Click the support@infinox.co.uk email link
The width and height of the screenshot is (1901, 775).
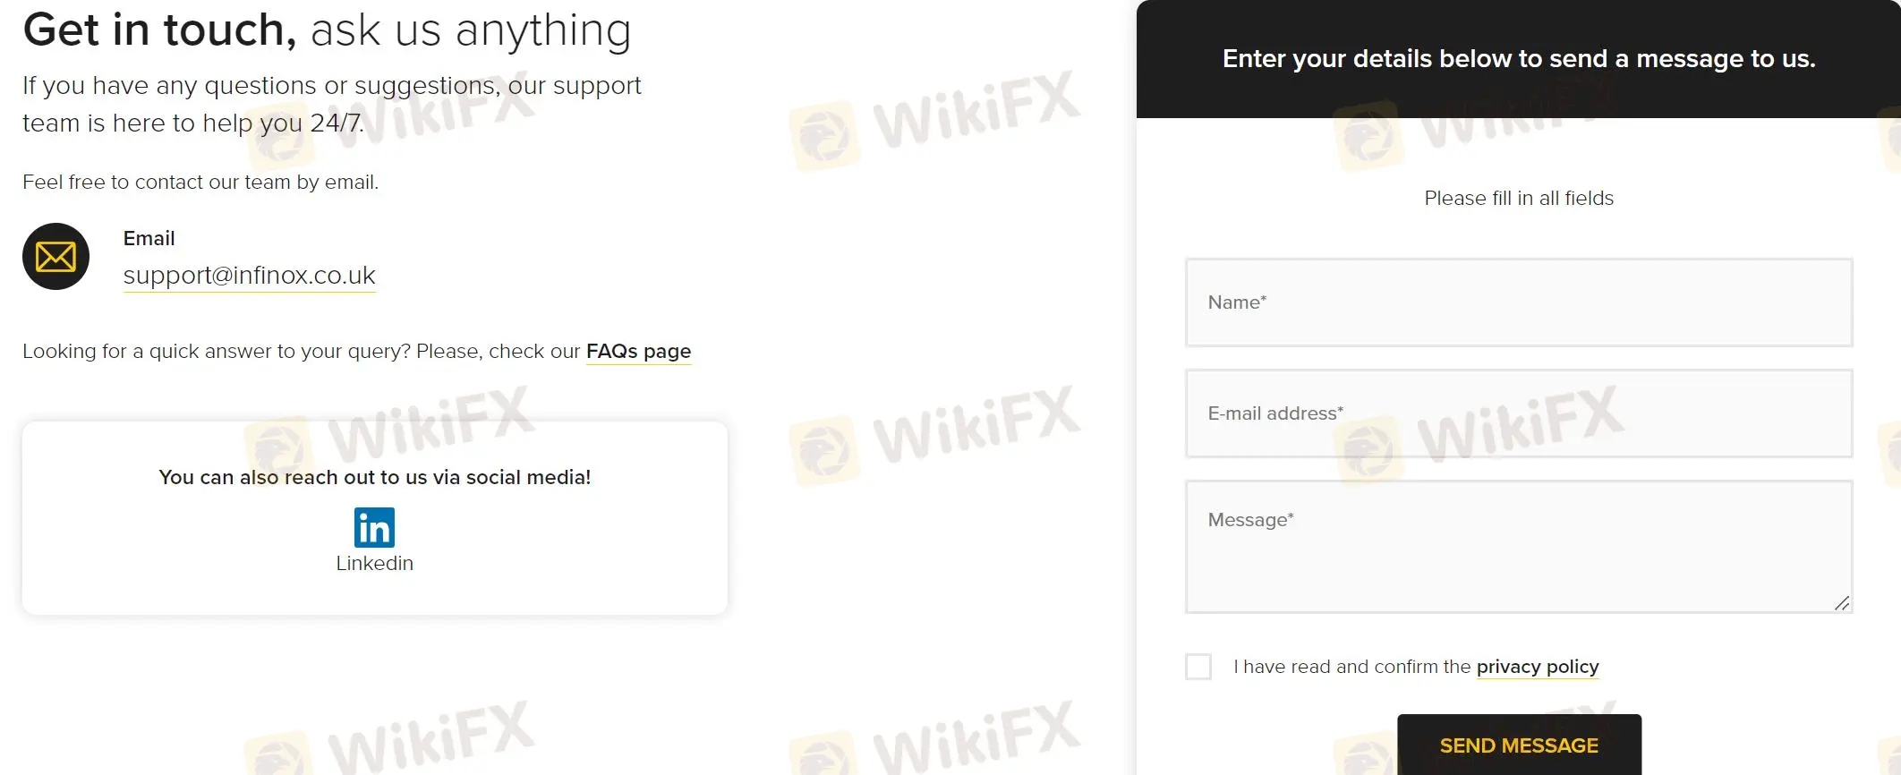(249, 276)
